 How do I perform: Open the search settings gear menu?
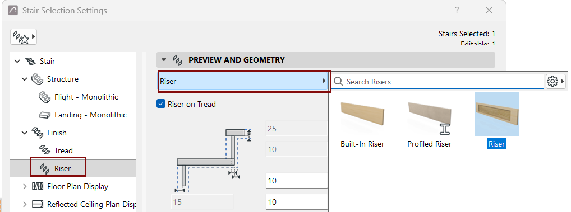(555, 82)
